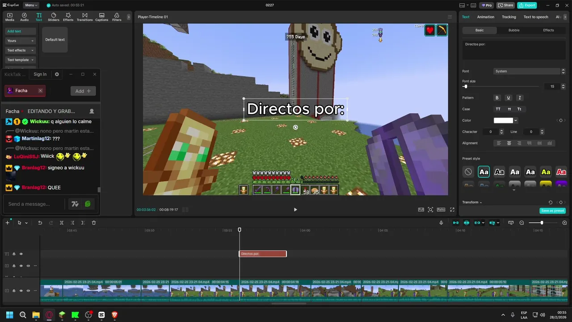The image size is (572, 322).
Task: Open player hamburger menu in Player-Timeline header
Action: coord(450,17)
